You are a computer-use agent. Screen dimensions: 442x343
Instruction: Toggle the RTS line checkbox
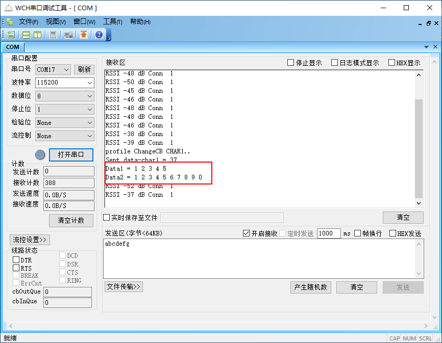(16, 268)
